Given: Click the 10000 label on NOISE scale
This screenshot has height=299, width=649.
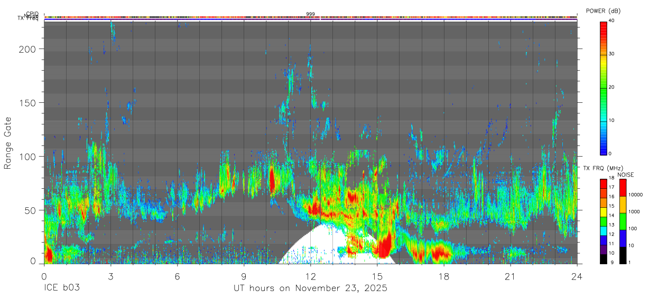Looking at the screenshot, I should click(636, 195).
